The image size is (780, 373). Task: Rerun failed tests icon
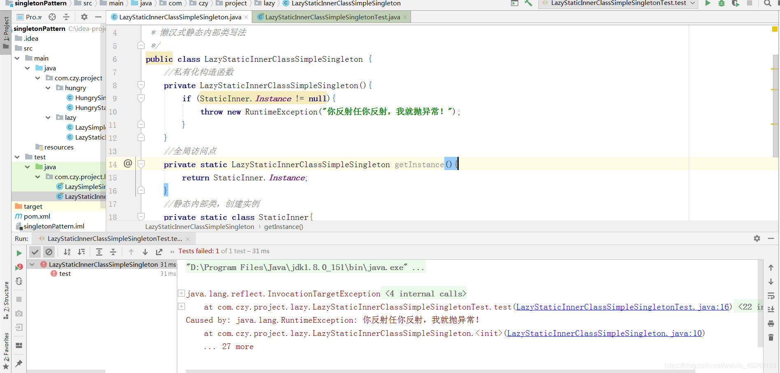coord(19,267)
